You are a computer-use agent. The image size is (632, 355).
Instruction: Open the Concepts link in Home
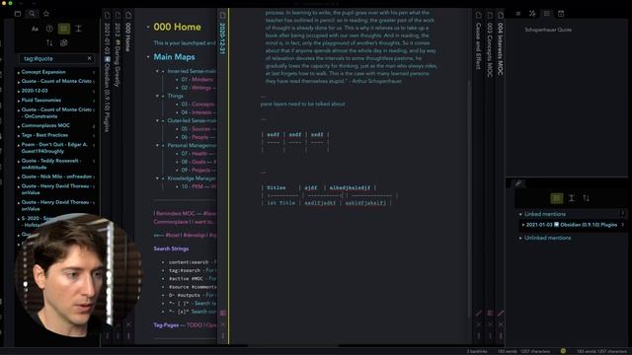[x=203, y=105]
